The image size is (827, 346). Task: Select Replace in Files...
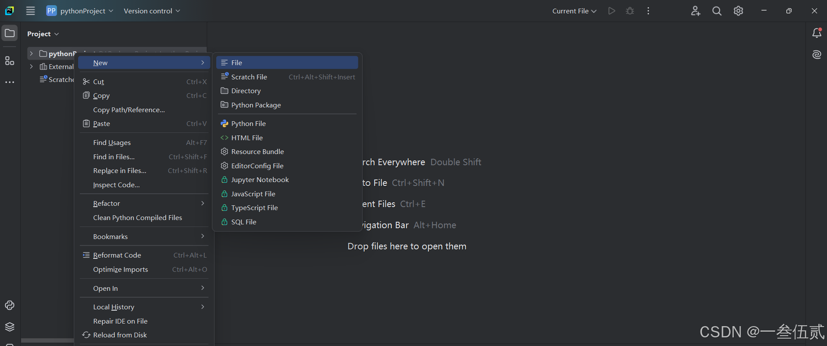[144, 170]
